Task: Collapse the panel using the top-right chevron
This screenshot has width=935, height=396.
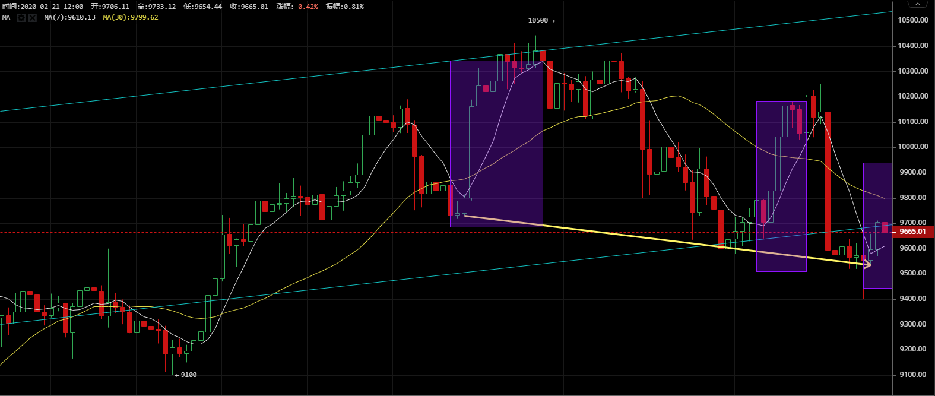Action: (x=919, y=4)
